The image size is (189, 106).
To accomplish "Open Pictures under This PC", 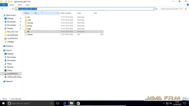I will point(10,67).
